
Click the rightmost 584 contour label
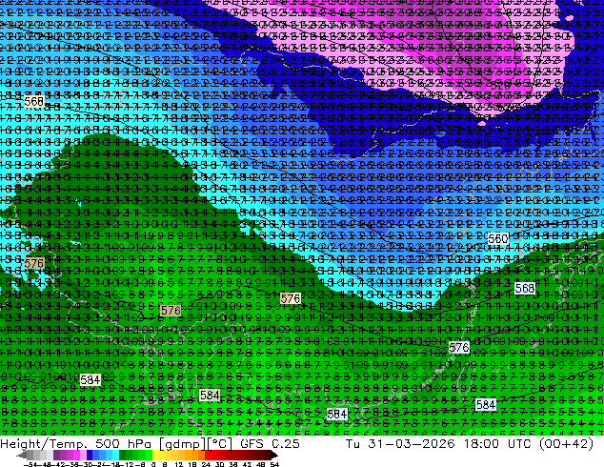coord(486,405)
